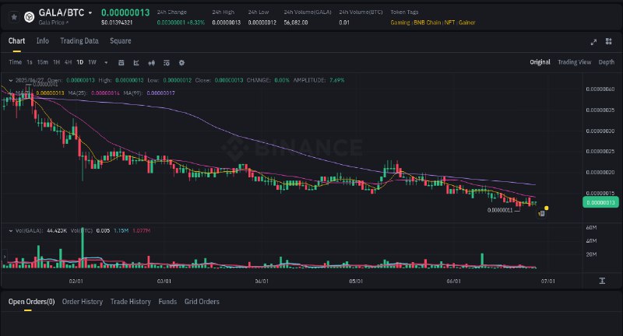Switch to Original chart view
The height and width of the screenshot is (336, 623).
(x=540, y=62)
